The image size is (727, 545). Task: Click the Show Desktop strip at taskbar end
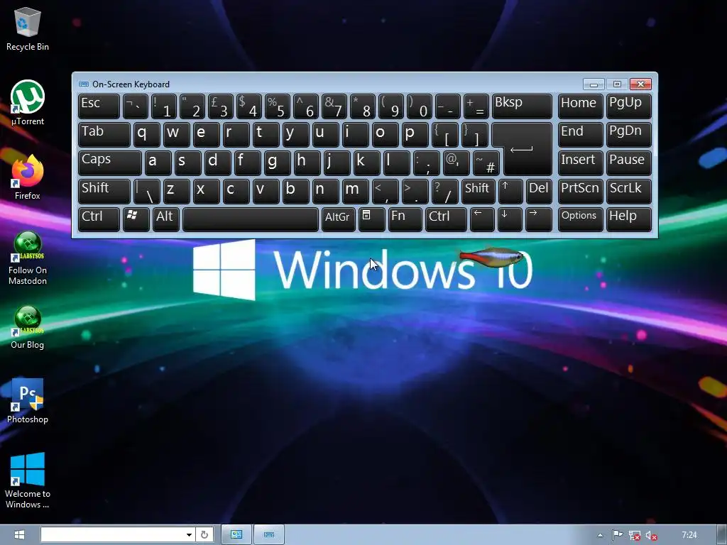722,535
